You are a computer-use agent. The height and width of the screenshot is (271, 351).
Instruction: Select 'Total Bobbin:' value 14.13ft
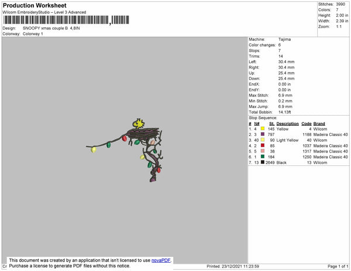click(x=284, y=112)
